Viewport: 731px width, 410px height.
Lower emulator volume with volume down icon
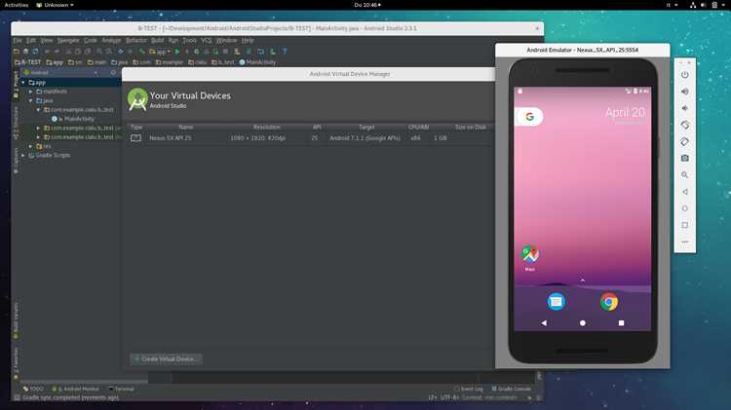point(684,108)
